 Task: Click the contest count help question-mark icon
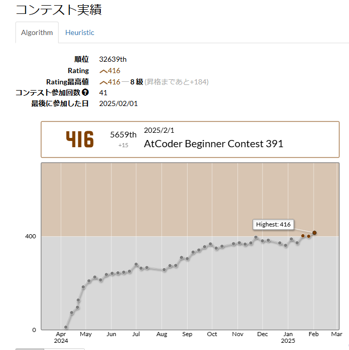coord(85,92)
